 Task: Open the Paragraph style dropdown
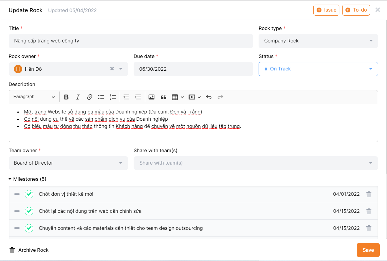click(x=34, y=97)
